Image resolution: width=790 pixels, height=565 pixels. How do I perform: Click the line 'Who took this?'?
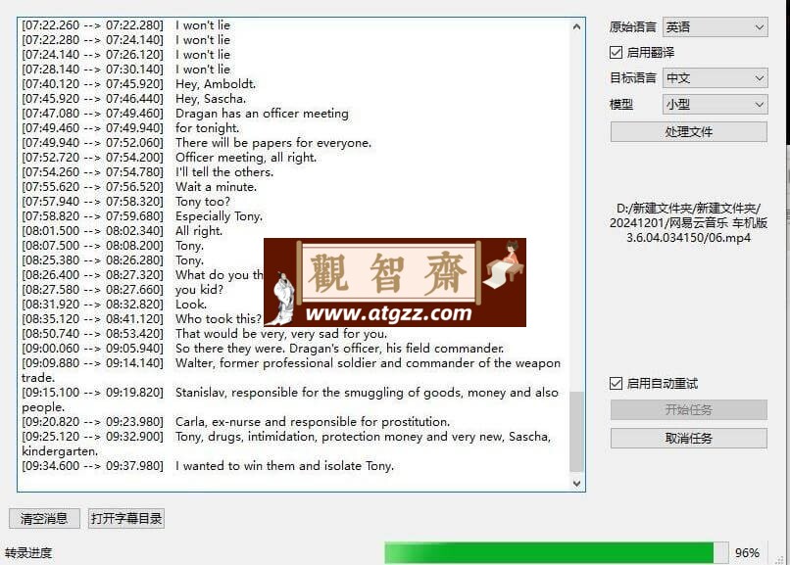[x=219, y=319]
